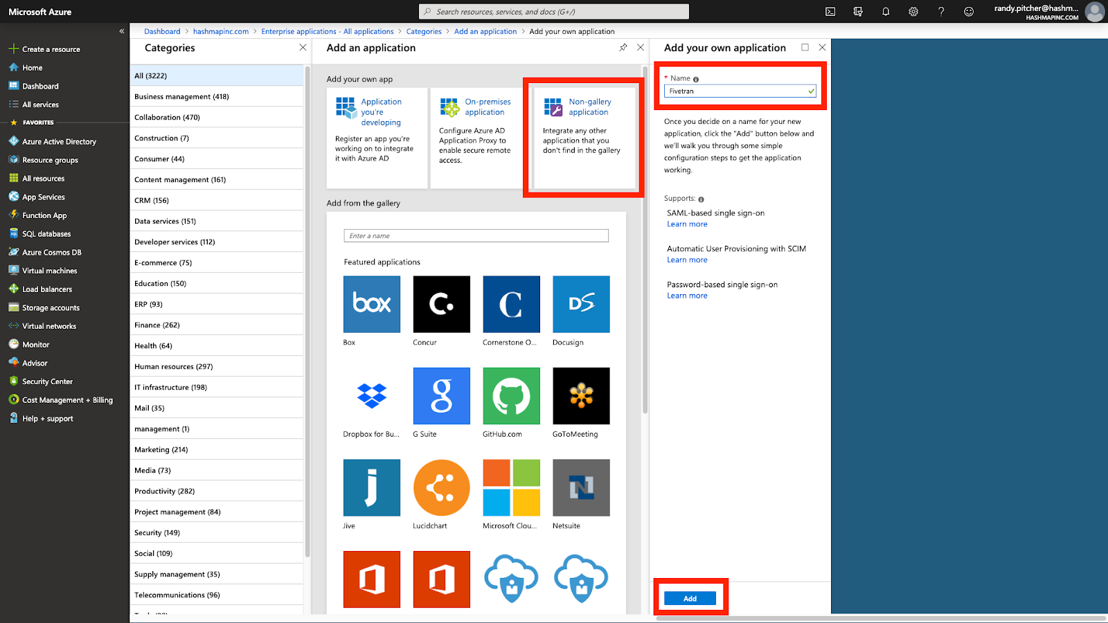Collapse the left portal sidebar
This screenshot has height=623, width=1108.
(x=122, y=31)
